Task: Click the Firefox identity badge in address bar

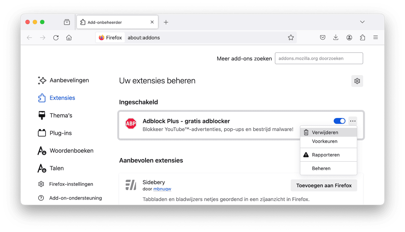Action: pyautogui.click(x=111, y=38)
